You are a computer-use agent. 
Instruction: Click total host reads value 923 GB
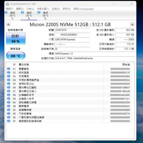point(125,30)
